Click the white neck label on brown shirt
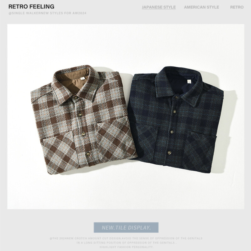This screenshot has height=251, width=251. click(x=83, y=78)
